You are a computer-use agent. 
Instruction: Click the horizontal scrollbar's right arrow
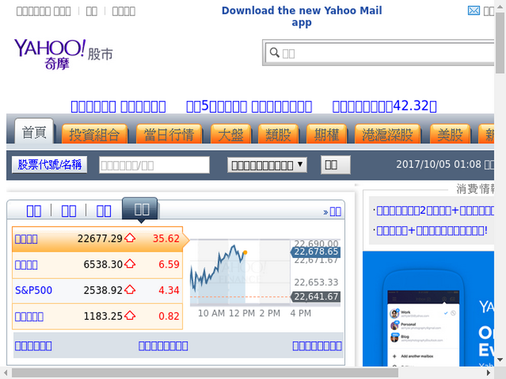click(489, 373)
